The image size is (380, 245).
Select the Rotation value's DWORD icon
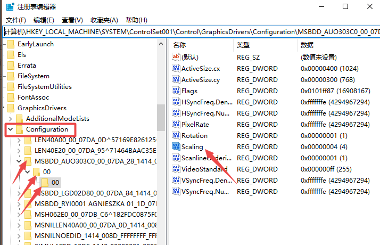pos(176,135)
